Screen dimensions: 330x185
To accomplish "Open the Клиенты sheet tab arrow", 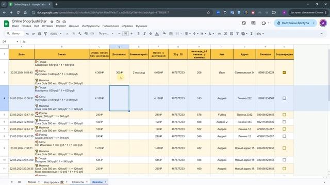I will point(87,182).
